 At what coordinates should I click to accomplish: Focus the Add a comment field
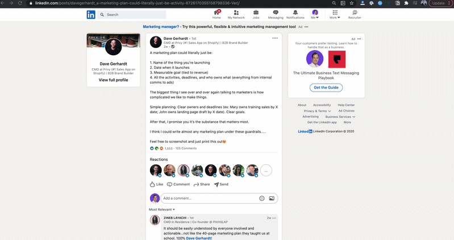coord(219,198)
